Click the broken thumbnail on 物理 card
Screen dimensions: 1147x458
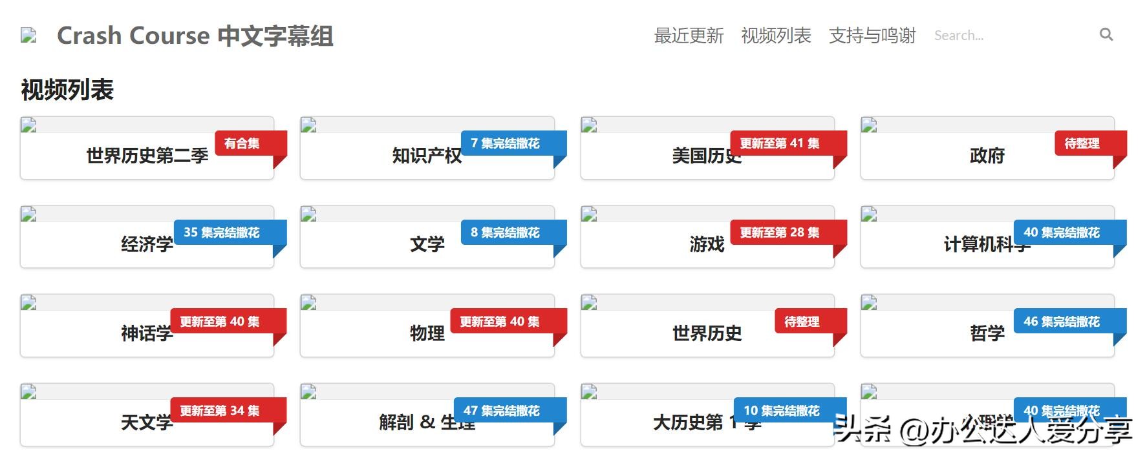pos(308,304)
